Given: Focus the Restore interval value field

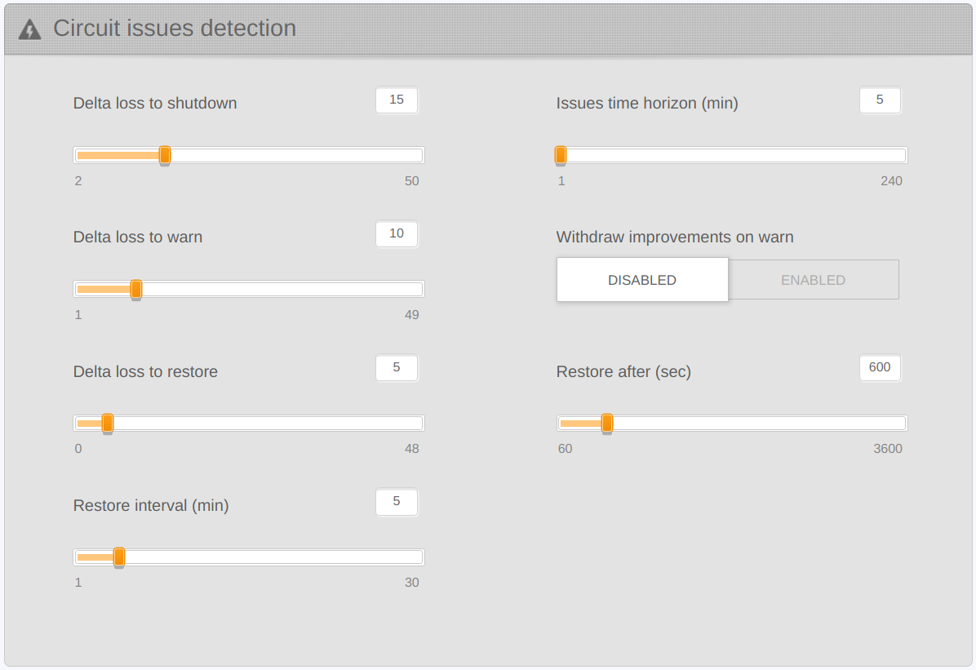Looking at the screenshot, I should click(397, 501).
